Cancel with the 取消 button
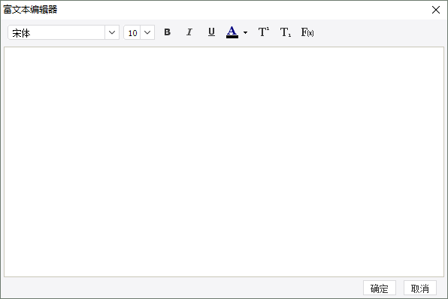 (x=420, y=288)
